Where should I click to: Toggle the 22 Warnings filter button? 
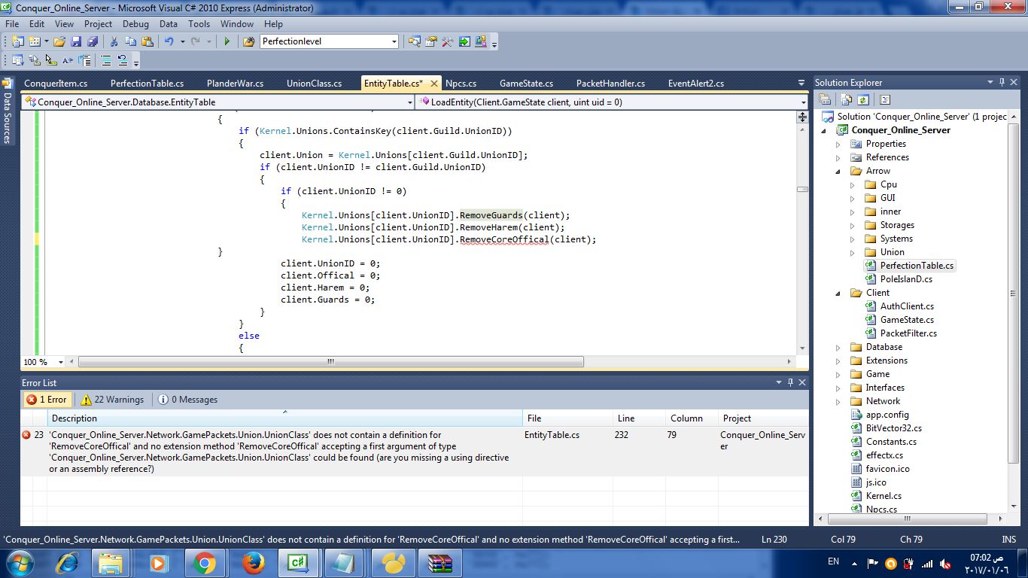pos(112,400)
